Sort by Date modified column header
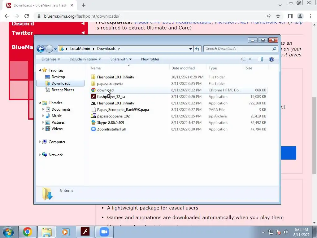This screenshot has height=238, width=317. tap(183, 68)
